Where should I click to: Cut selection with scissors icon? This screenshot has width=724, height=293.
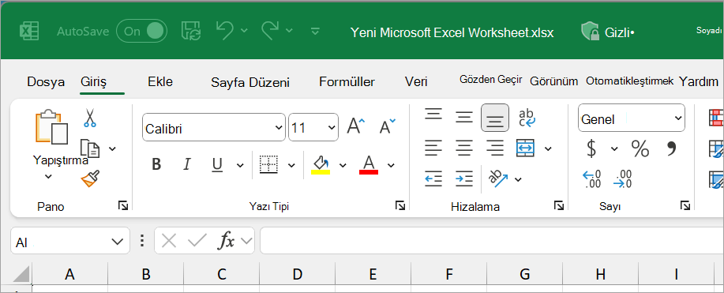coord(89,118)
